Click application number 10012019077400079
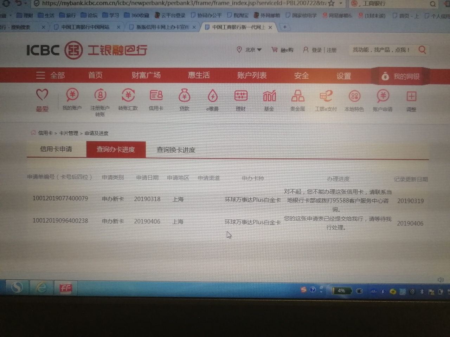Image resolution: width=450 pixels, height=337 pixels. pos(60,198)
